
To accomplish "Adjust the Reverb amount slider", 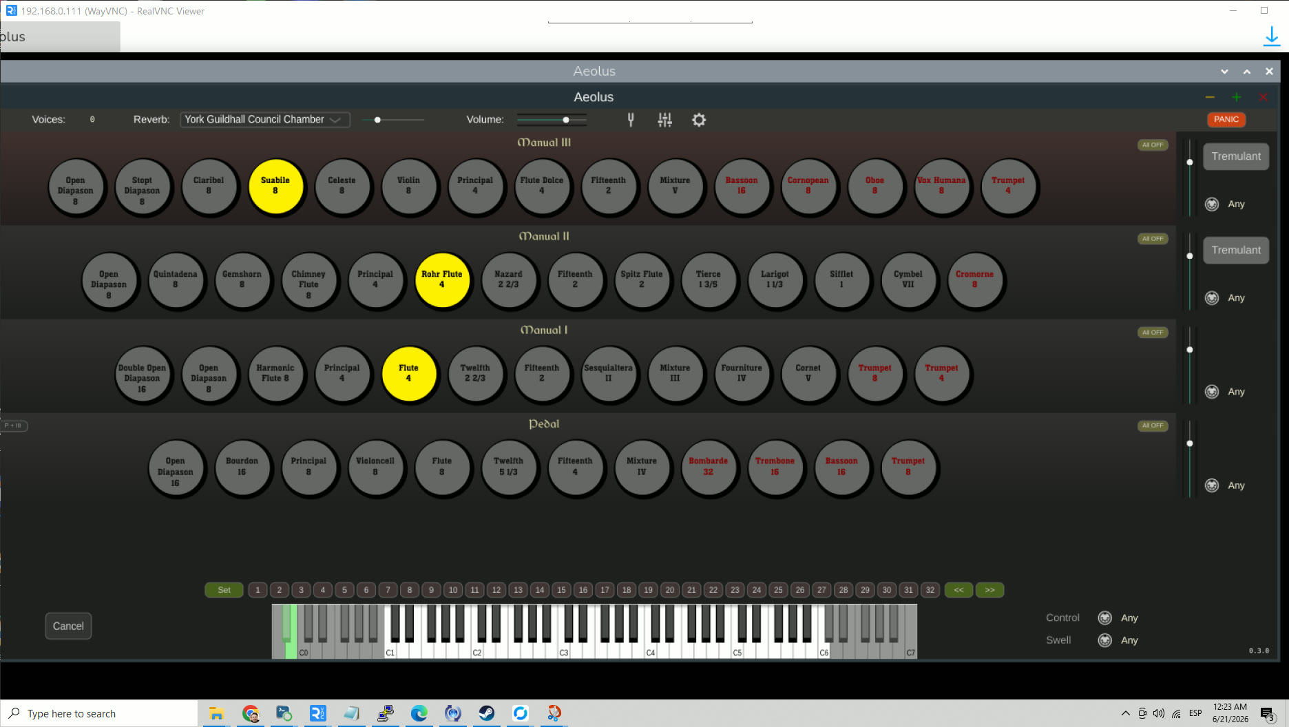I will pyautogui.click(x=393, y=120).
